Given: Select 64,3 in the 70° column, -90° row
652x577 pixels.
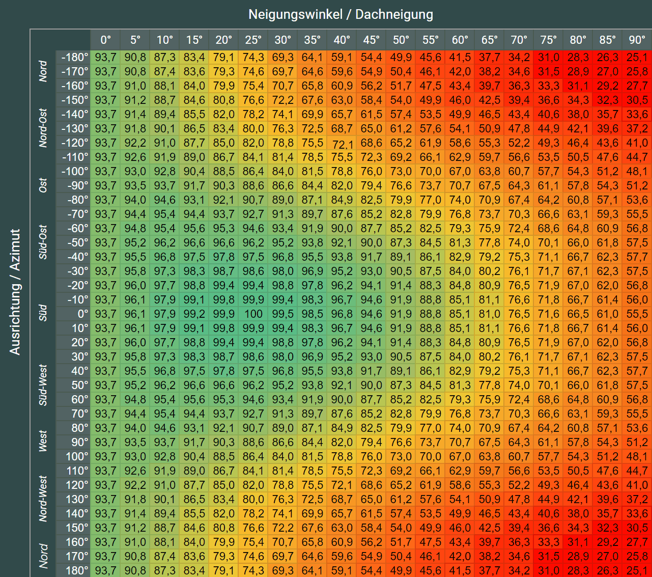Looking at the screenshot, I should pyautogui.click(x=519, y=186).
